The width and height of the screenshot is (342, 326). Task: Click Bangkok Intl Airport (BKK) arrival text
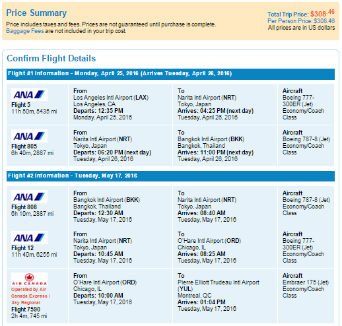(x=211, y=139)
